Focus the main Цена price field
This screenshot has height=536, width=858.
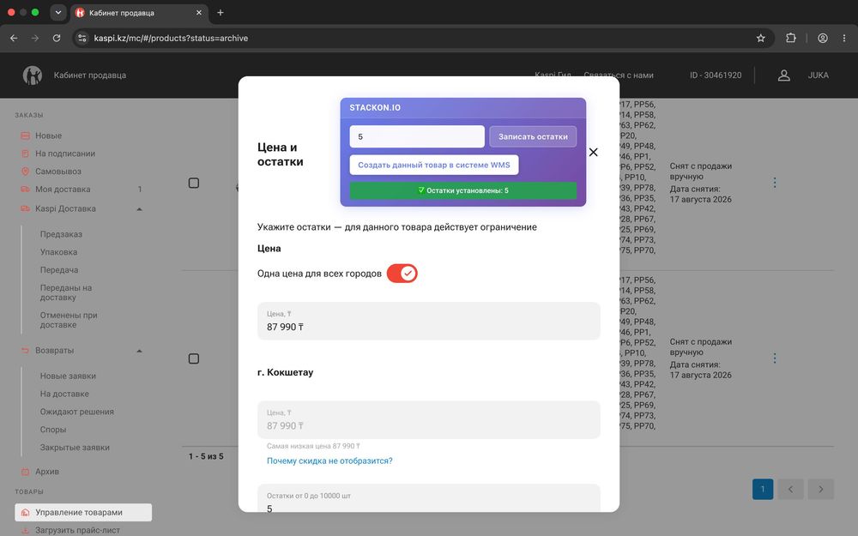pyautogui.click(x=428, y=321)
